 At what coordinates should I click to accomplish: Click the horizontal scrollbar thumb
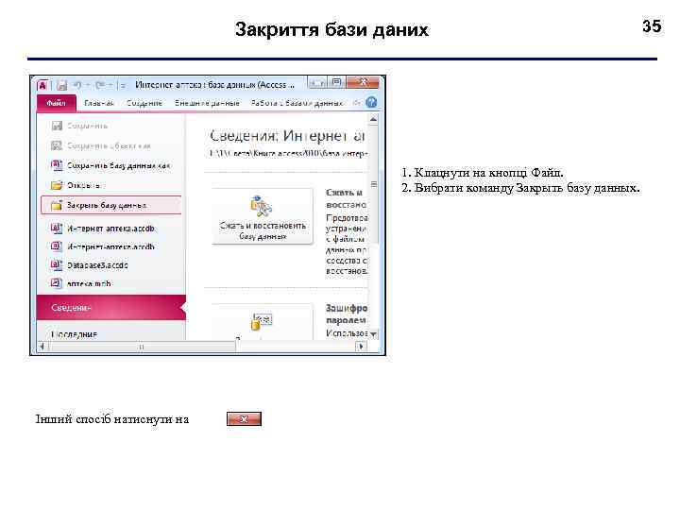142,347
